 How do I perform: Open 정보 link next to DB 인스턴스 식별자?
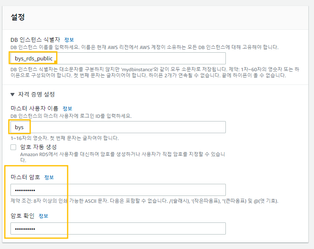point(69,40)
